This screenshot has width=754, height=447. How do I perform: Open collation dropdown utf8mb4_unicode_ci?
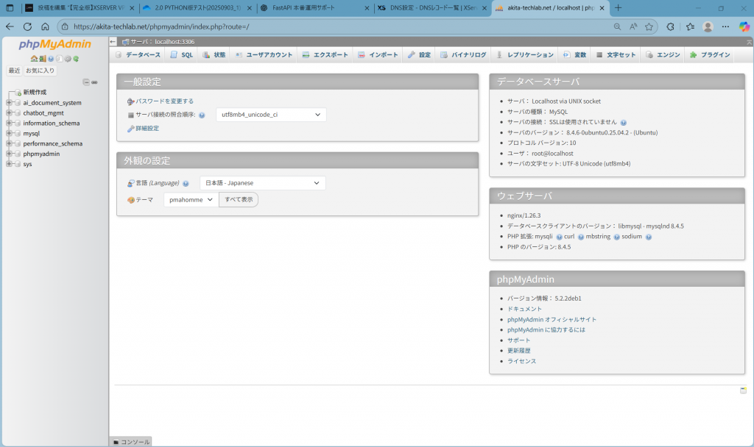click(x=271, y=115)
